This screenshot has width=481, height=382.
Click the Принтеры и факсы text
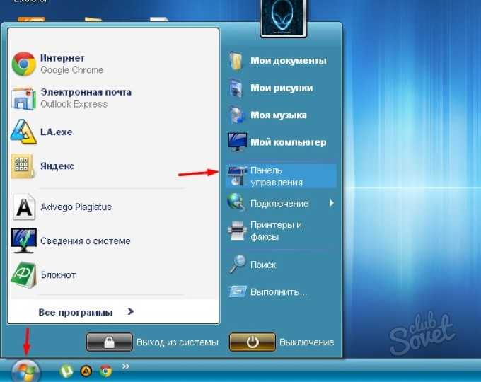[x=276, y=231]
